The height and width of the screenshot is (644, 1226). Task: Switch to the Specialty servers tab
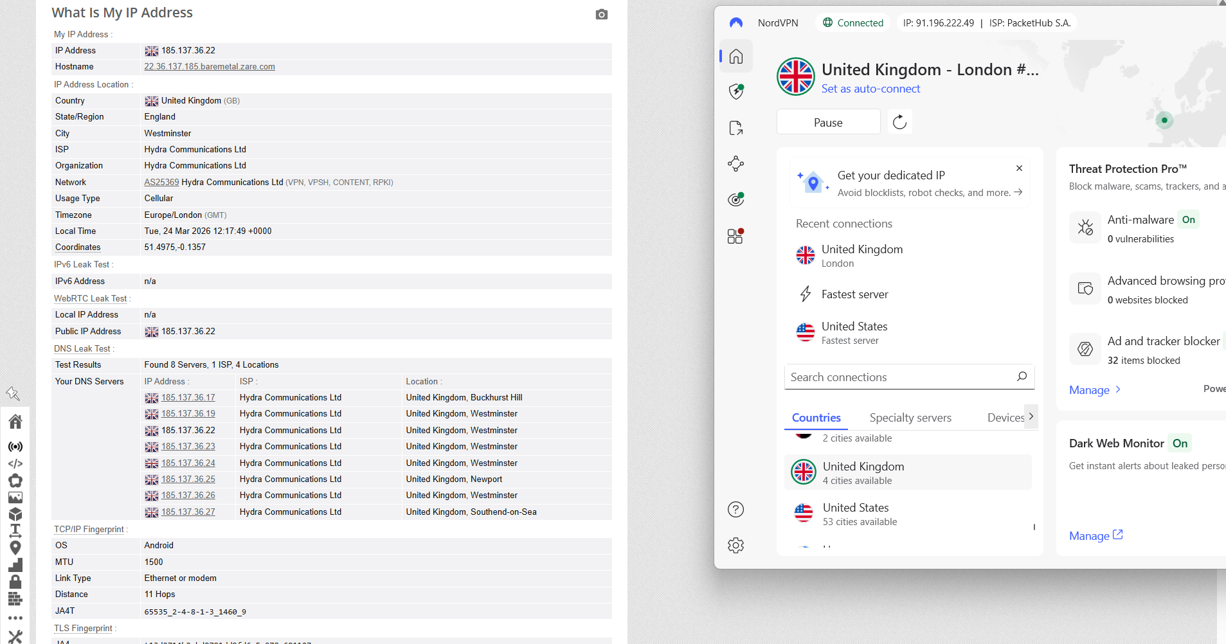click(910, 417)
